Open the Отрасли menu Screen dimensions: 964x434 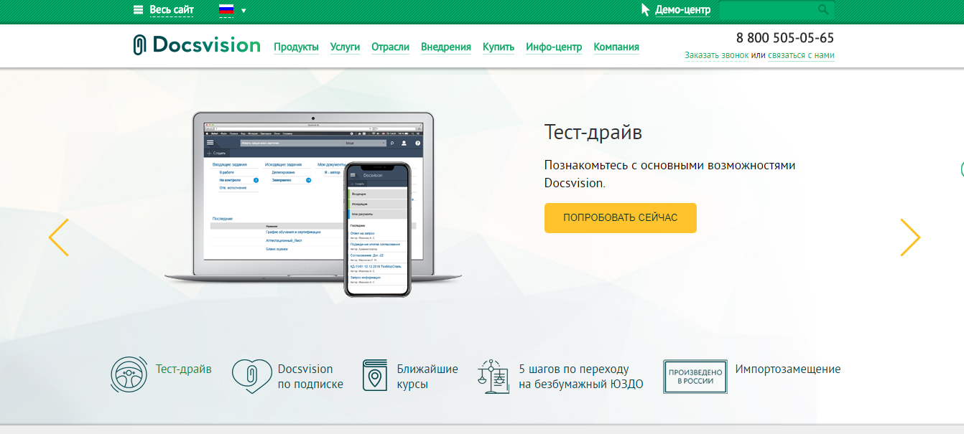tap(390, 47)
